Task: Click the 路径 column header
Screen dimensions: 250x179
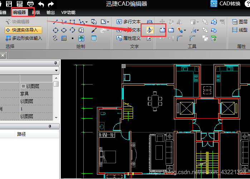Action: (21, 134)
